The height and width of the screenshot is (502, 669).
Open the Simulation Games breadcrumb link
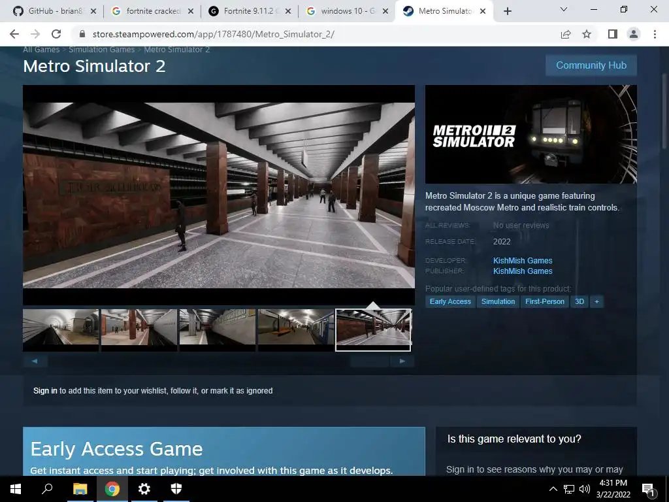coord(101,50)
